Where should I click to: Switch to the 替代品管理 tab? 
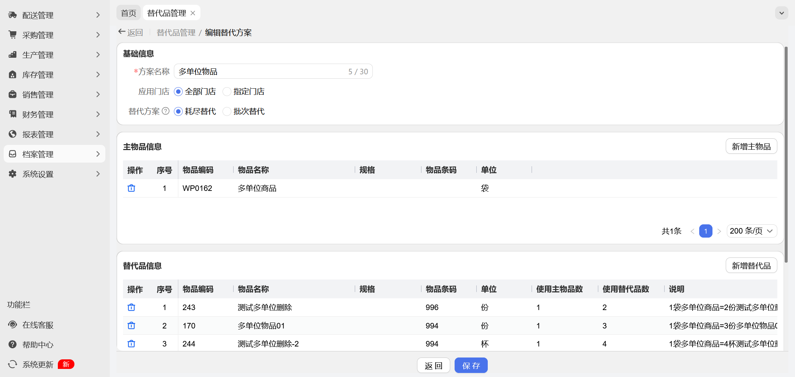tap(167, 13)
